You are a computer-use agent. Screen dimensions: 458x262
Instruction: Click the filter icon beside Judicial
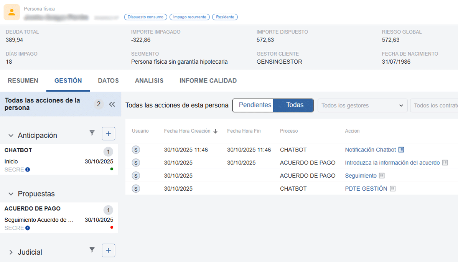[x=92, y=250]
